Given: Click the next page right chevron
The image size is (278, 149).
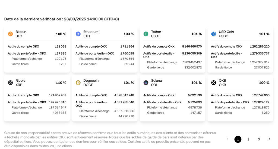Looking at the screenshot, I should pyautogui.click(x=269, y=139).
